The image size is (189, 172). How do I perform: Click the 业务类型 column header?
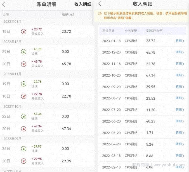[x=131, y=31]
